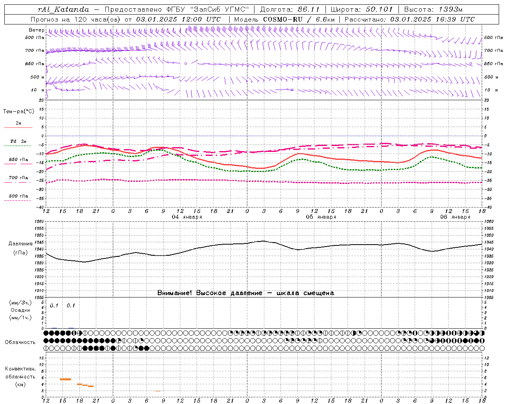Click the "Модель COSMO-RU / 6.6км" model label
Image resolution: width=505 pixels, height=404 pixels.
[x=284, y=19]
